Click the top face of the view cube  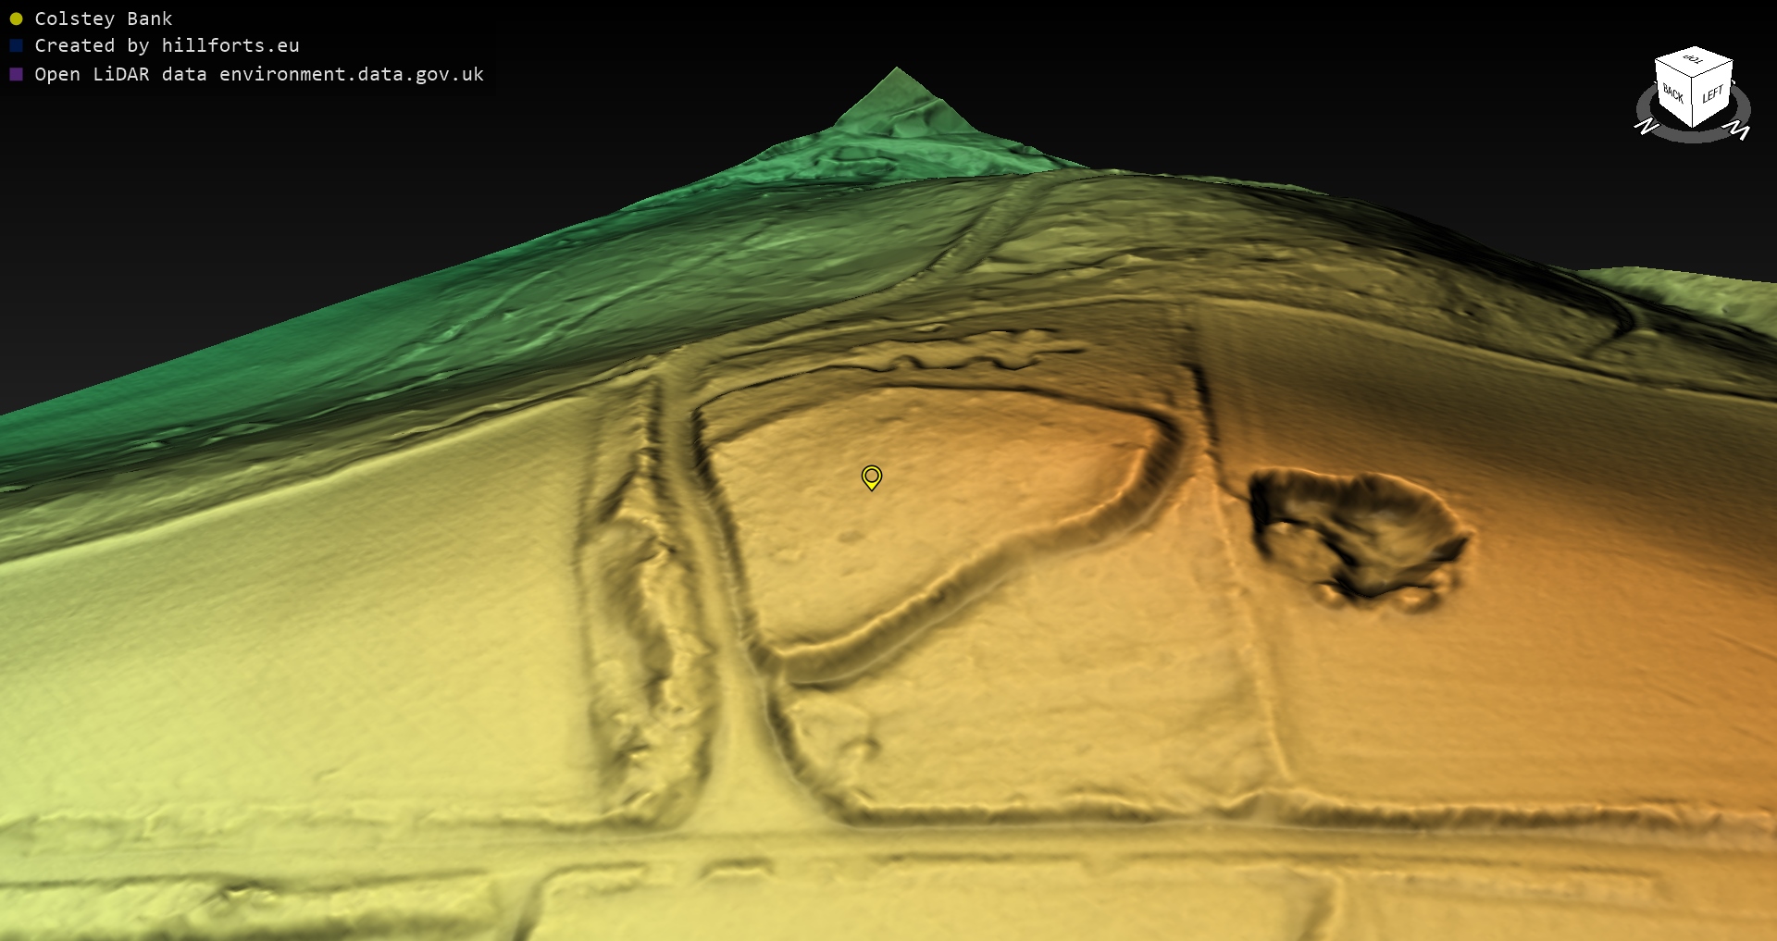[1694, 60]
